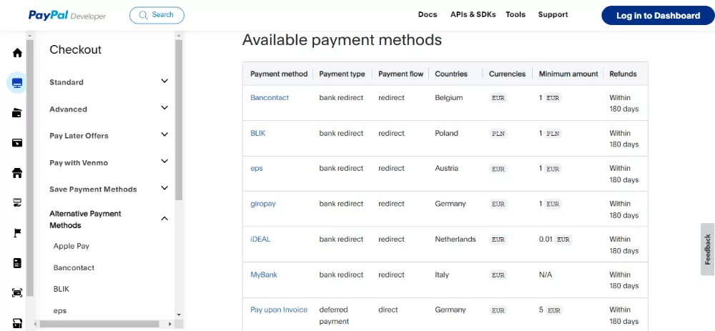Viewport: 715px width, 331px height.
Task: Click Log in to Dashboard button
Action: (658, 16)
